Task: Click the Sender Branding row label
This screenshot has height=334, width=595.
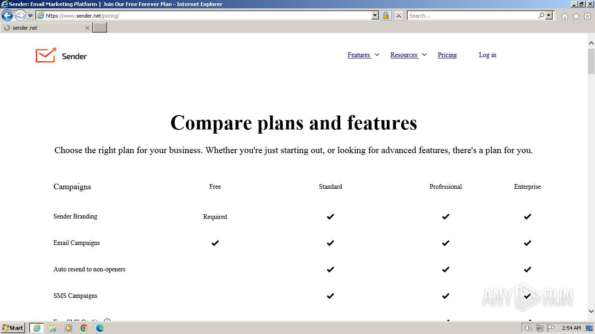Action: pos(75,216)
